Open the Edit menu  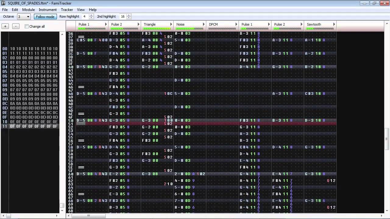tap(15, 10)
